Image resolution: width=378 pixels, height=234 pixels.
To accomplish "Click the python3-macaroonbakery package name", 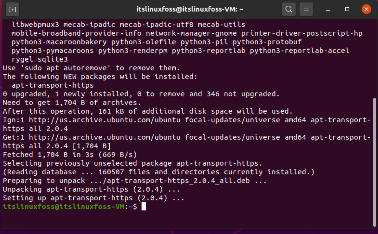I will [59, 42].
